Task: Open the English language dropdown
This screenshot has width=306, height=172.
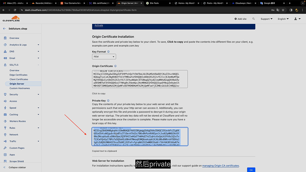Action: 283,19
